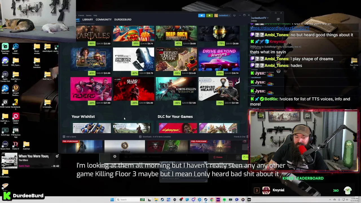Screen dimensions: 361x203
Task: Open Raven emotes folder
Action: point(37,49)
